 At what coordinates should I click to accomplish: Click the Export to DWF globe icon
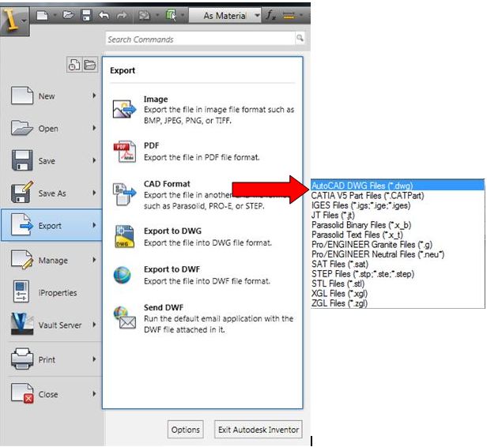tap(122, 275)
